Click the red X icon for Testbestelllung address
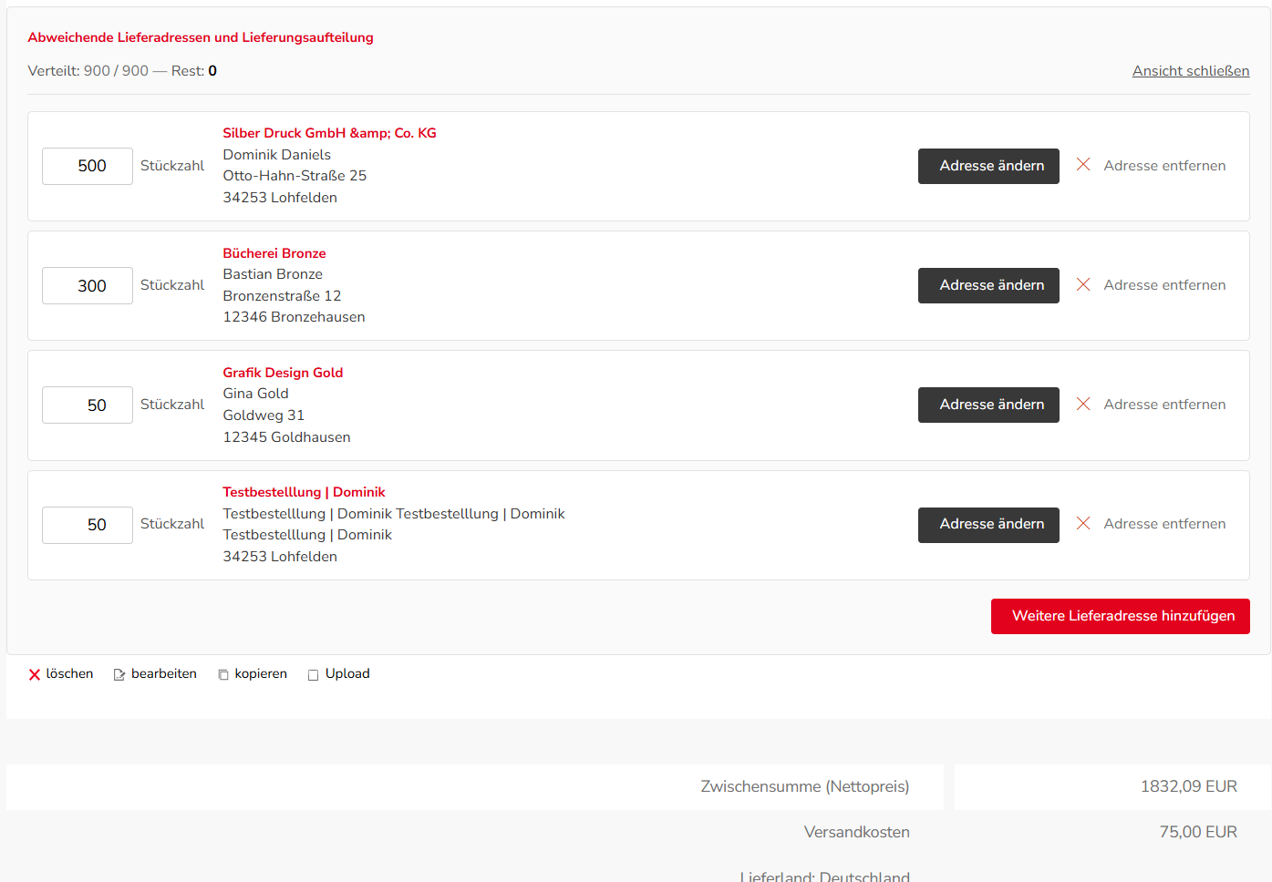This screenshot has height=882, width=1272. click(x=1083, y=523)
